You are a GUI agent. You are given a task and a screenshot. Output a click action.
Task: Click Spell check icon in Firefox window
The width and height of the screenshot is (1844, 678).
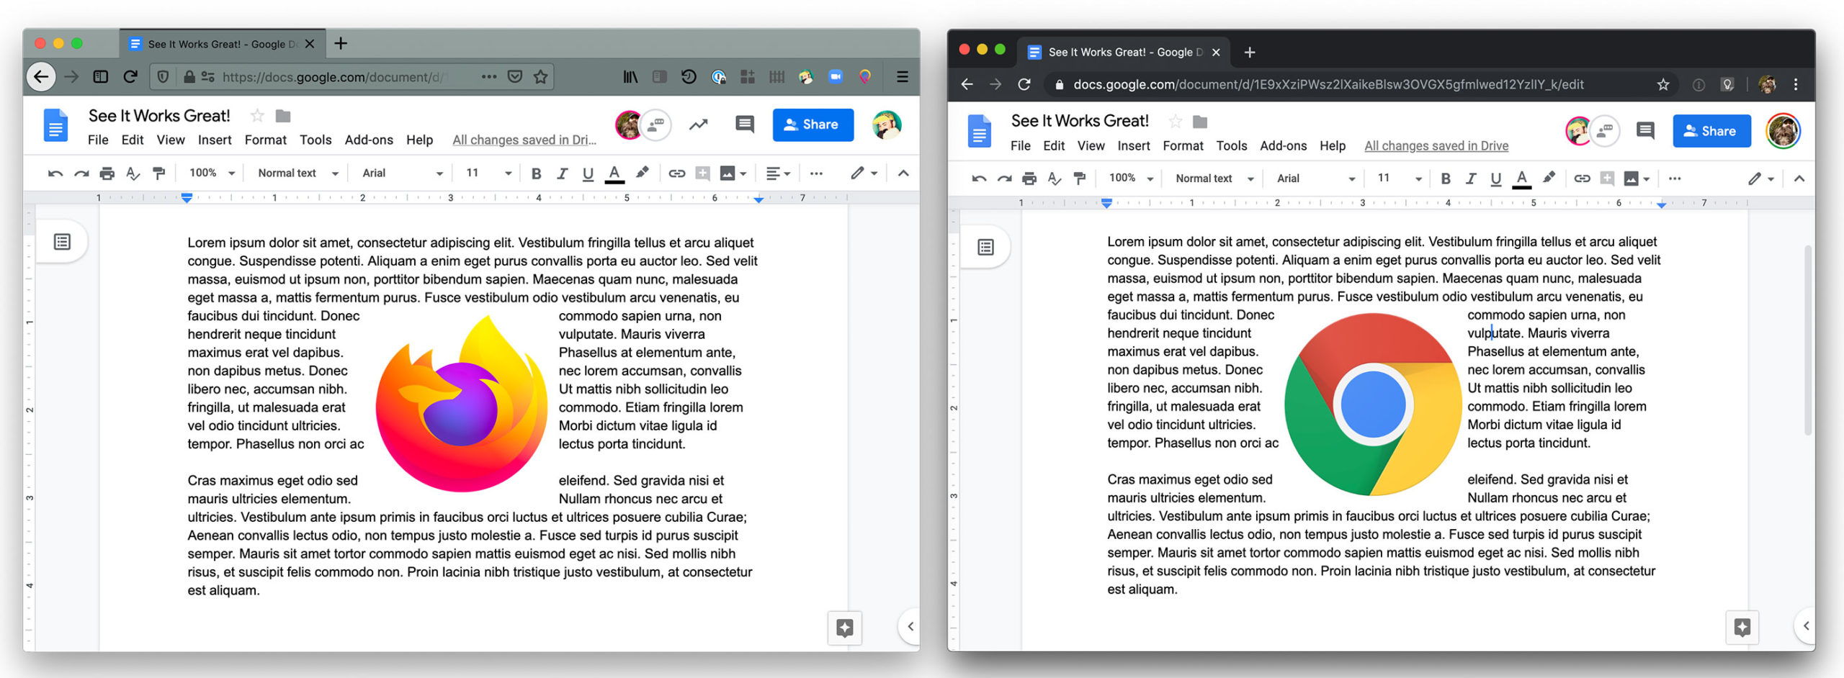point(133,173)
